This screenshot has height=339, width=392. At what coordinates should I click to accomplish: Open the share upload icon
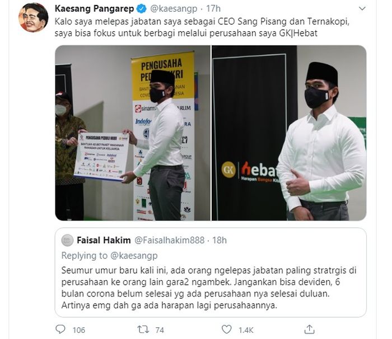click(x=309, y=329)
